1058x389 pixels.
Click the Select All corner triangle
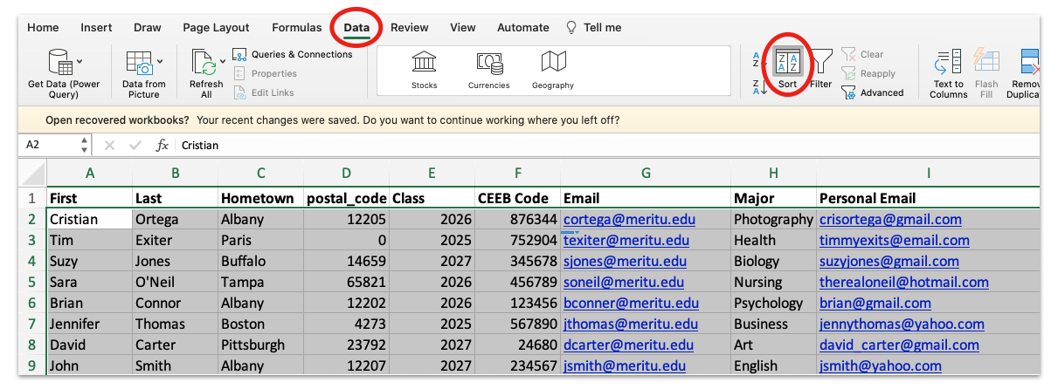pos(32,174)
